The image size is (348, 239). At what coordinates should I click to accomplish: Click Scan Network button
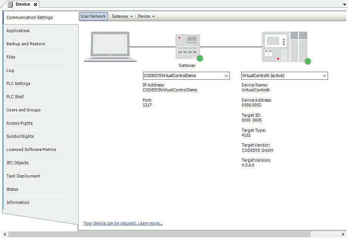tap(93, 16)
